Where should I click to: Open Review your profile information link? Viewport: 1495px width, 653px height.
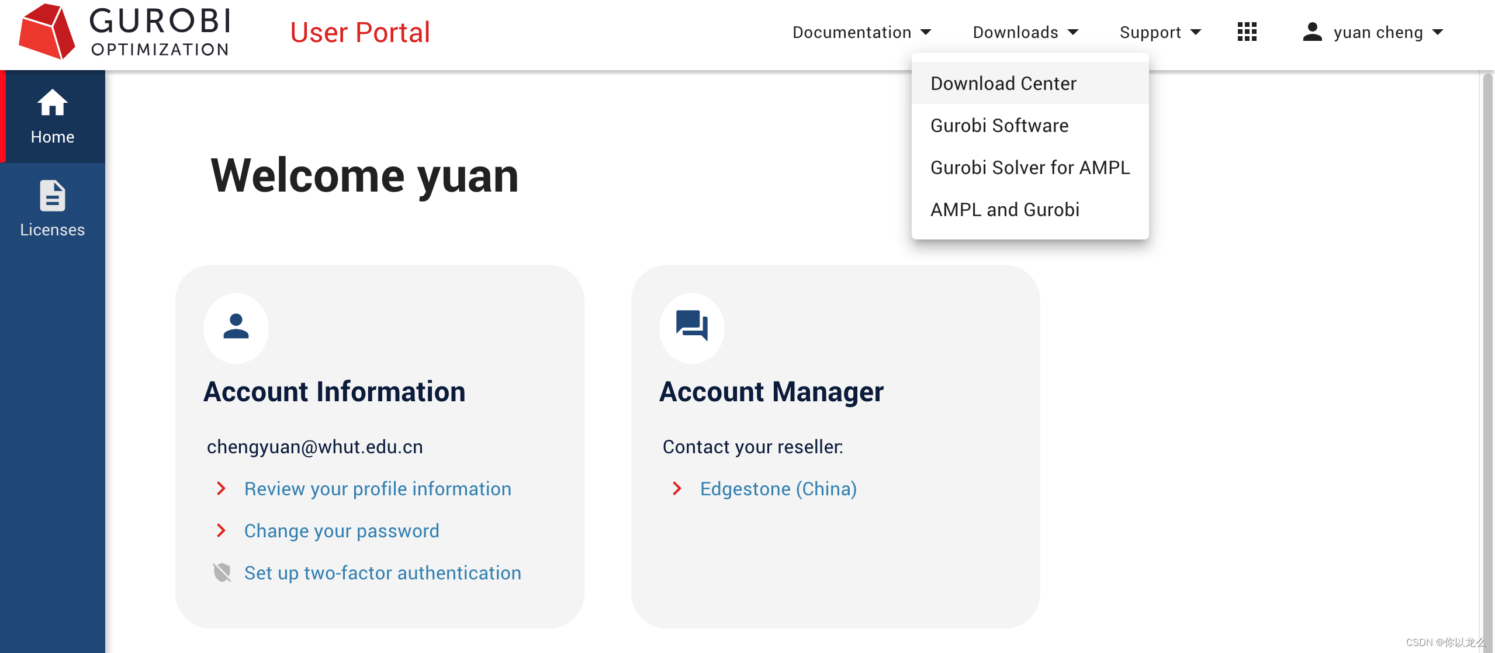point(378,489)
